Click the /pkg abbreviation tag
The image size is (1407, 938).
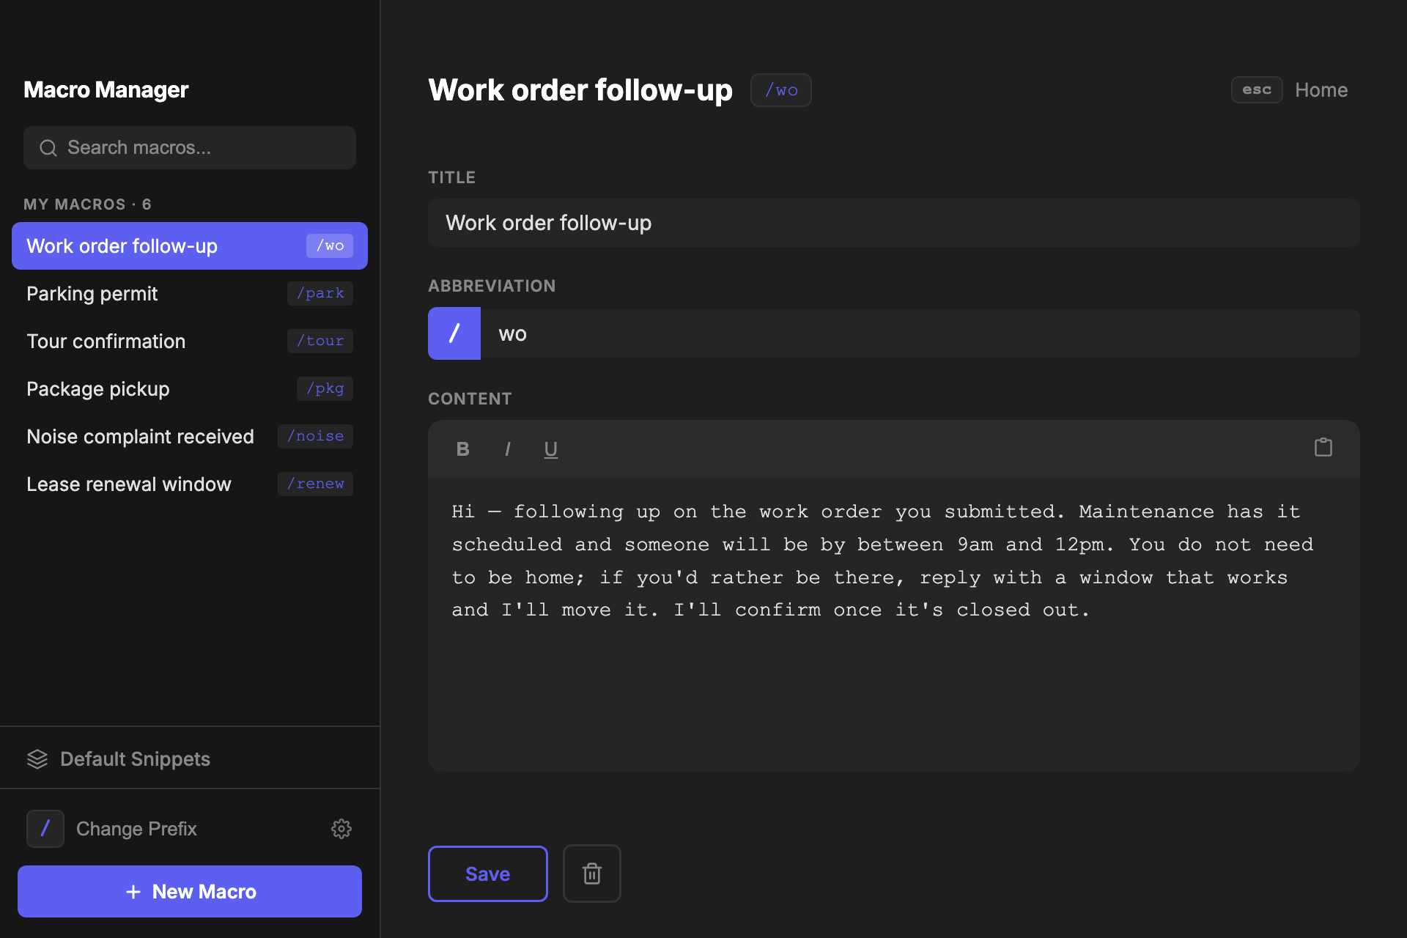[325, 388]
